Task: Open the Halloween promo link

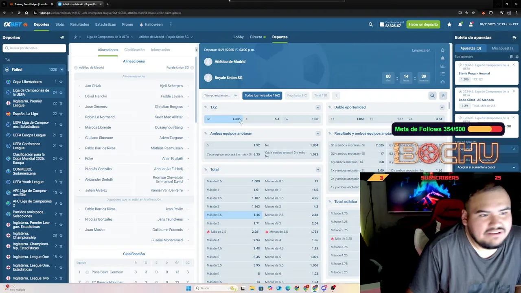Action: pyautogui.click(x=151, y=24)
